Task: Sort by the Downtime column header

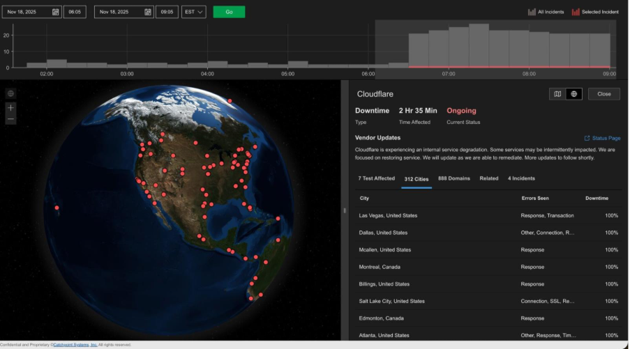Action: [x=597, y=198]
